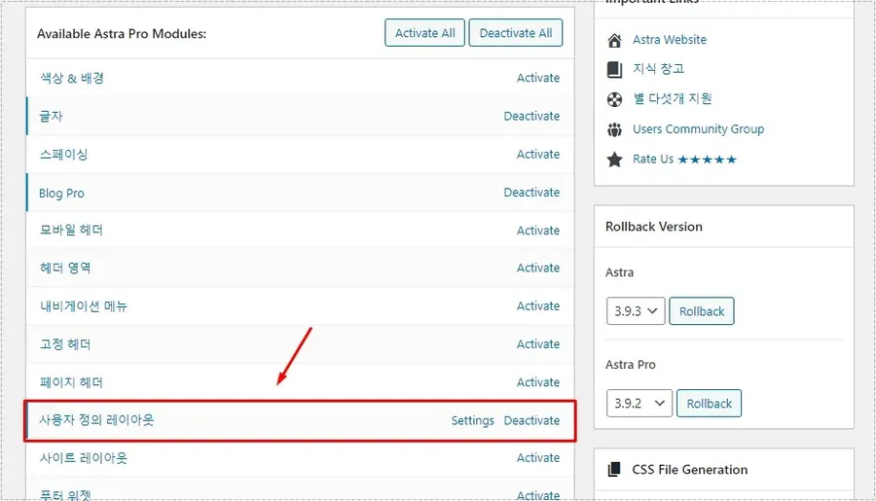Open the 지식 창고 link
The height and width of the screenshot is (501, 876).
coord(658,69)
